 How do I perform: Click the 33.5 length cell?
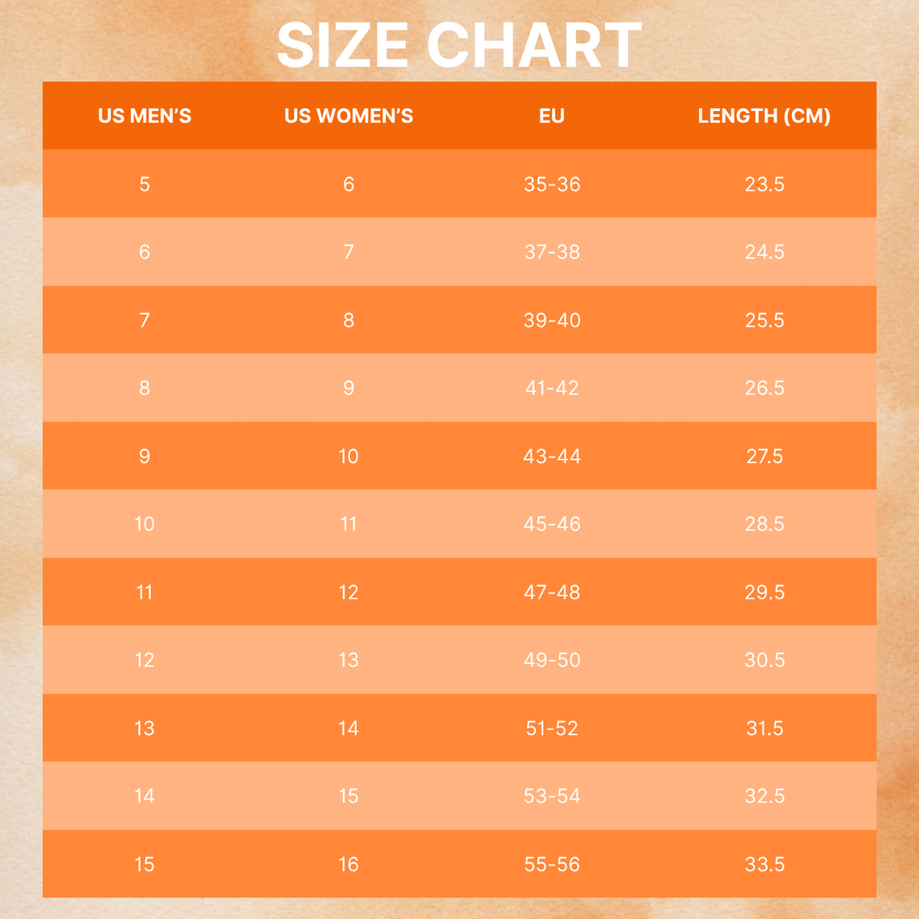click(764, 865)
